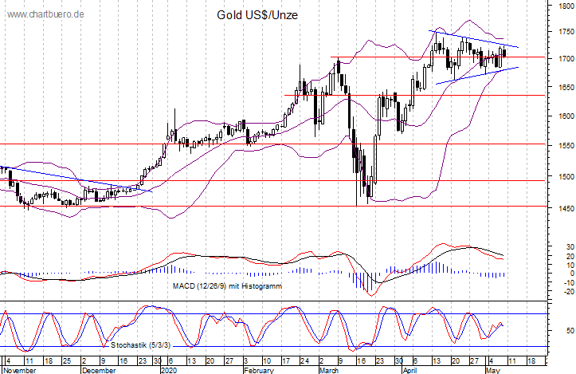This screenshot has height=374, width=576.
Task: Click the 1800 price level on right axis
Action: pyautogui.click(x=566, y=6)
